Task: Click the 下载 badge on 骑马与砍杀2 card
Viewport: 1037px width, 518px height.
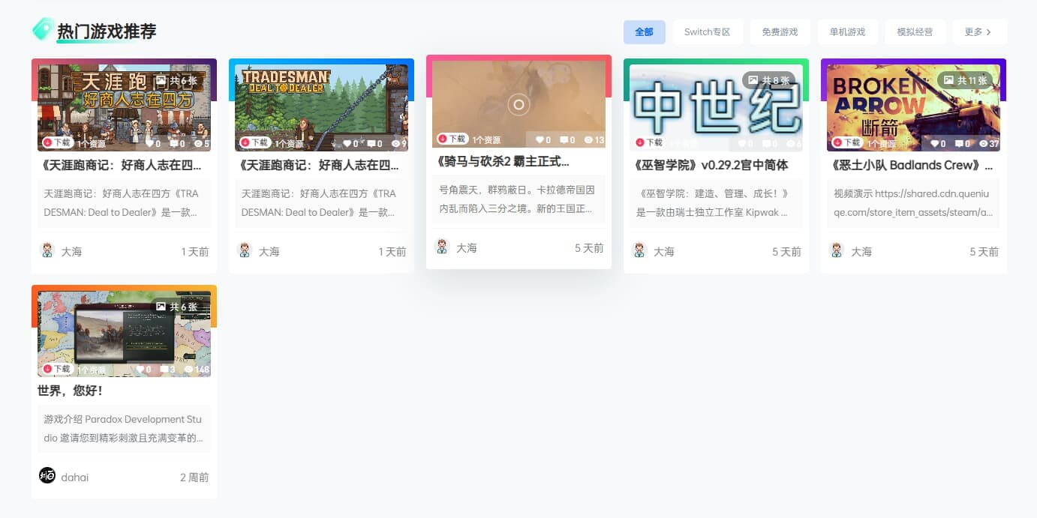Action: click(x=452, y=139)
